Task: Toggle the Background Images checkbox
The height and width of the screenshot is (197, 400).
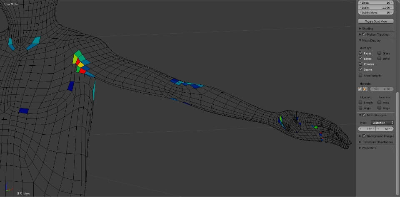Action: click(x=364, y=136)
